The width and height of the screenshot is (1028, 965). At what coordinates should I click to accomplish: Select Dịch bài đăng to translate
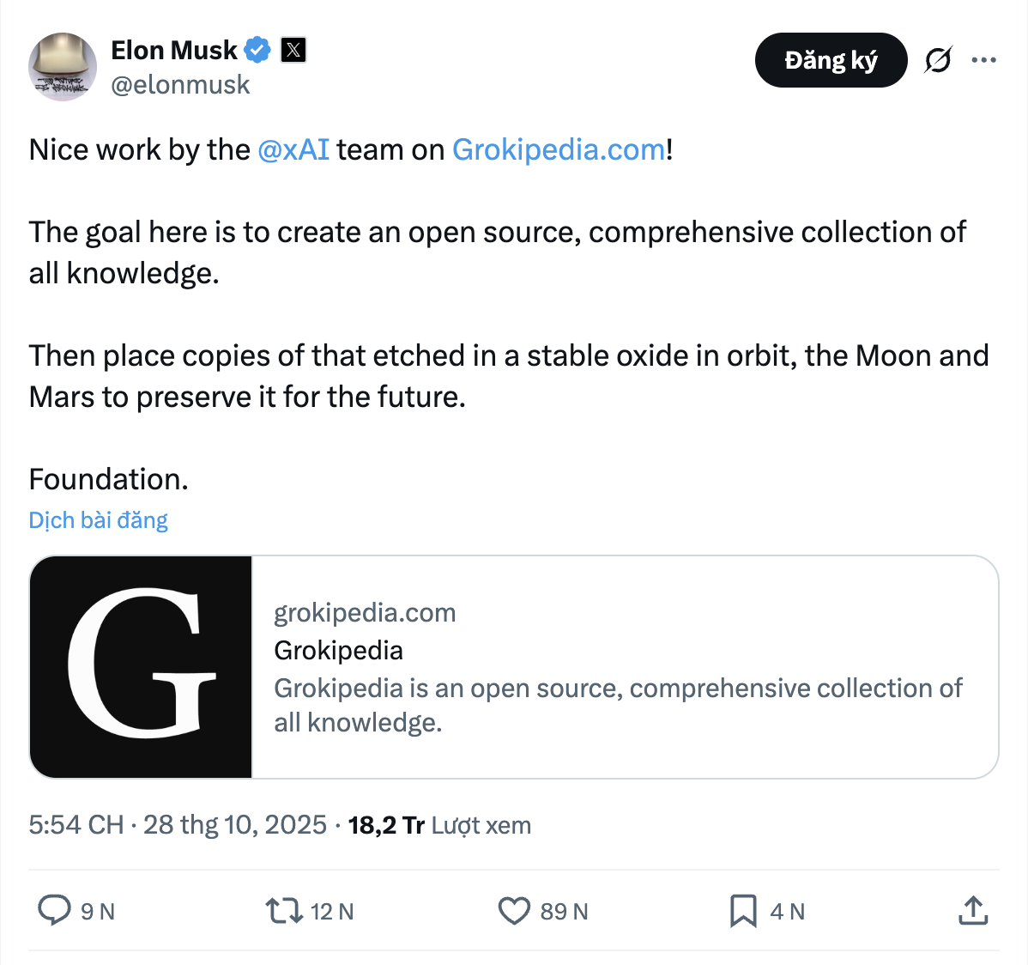click(x=98, y=519)
